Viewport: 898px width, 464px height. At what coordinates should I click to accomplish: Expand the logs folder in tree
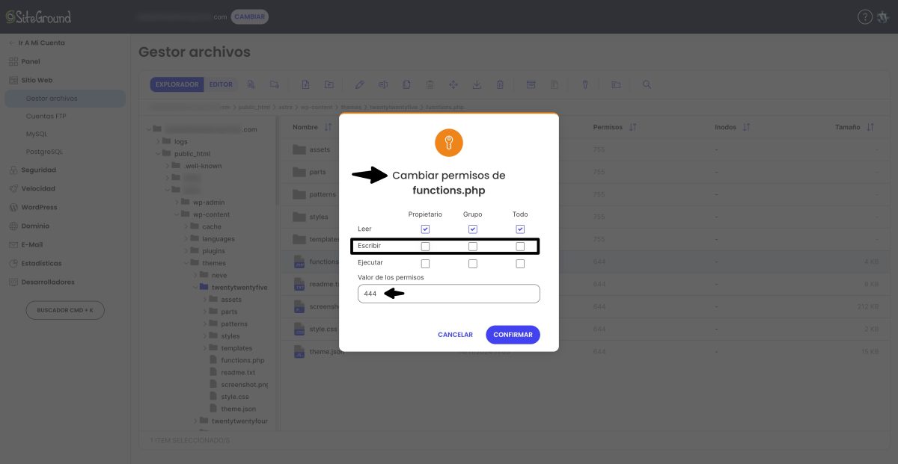158,141
